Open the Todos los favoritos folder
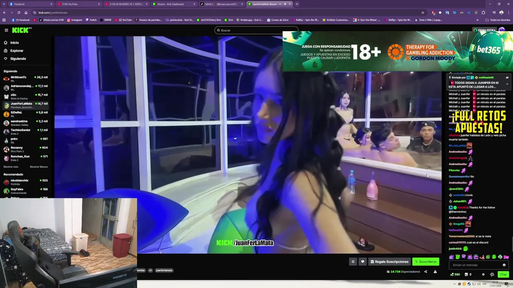 [498, 20]
